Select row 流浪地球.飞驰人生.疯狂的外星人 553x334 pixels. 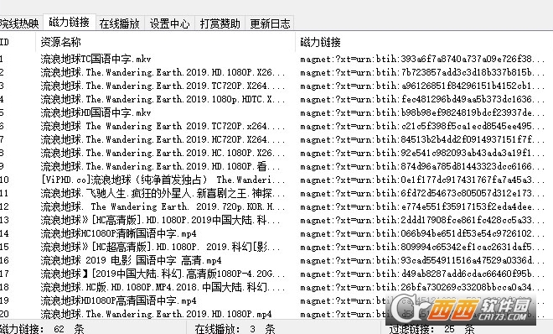(x=163, y=193)
